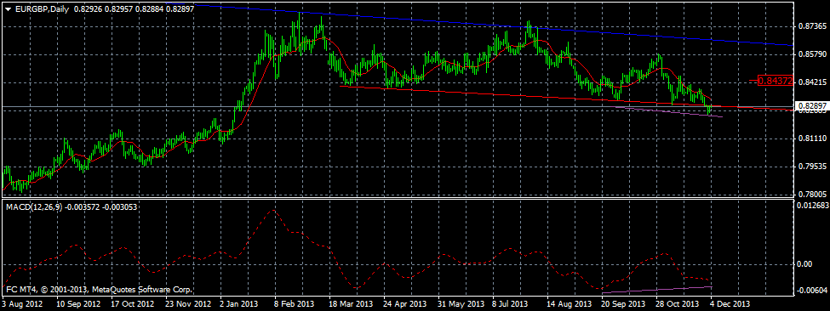This screenshot has height=311, width=830.
Task: Click the MACD(12,26,9) indicator label
Action: (34, 207)
